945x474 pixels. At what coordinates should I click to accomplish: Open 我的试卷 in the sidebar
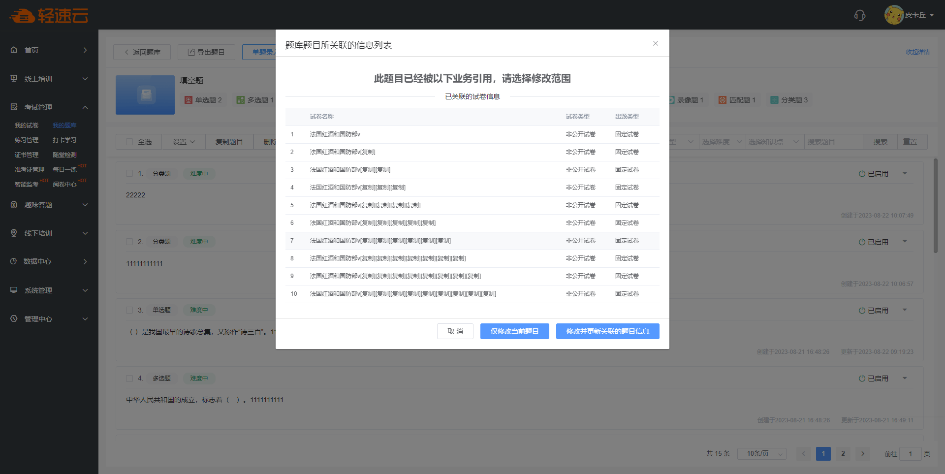27,126
